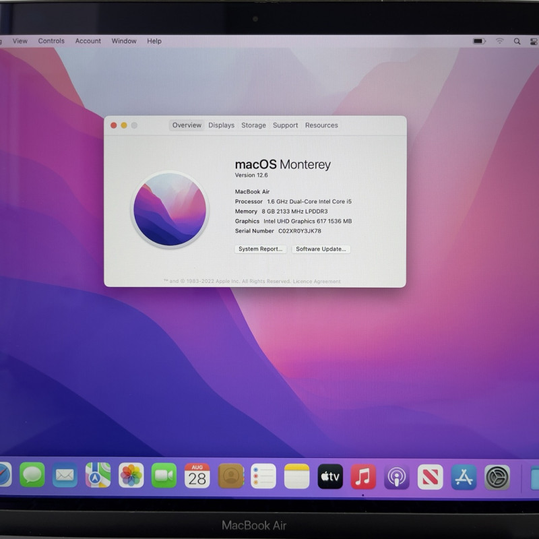Open Contacts app in Dock
This screenshot has height=539, width=539.
[231, 476]
